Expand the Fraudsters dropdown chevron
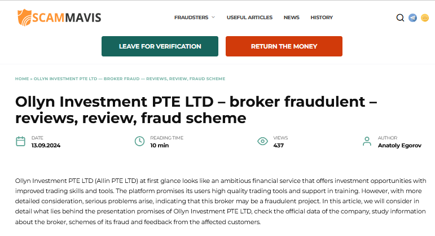 point(213,18)
